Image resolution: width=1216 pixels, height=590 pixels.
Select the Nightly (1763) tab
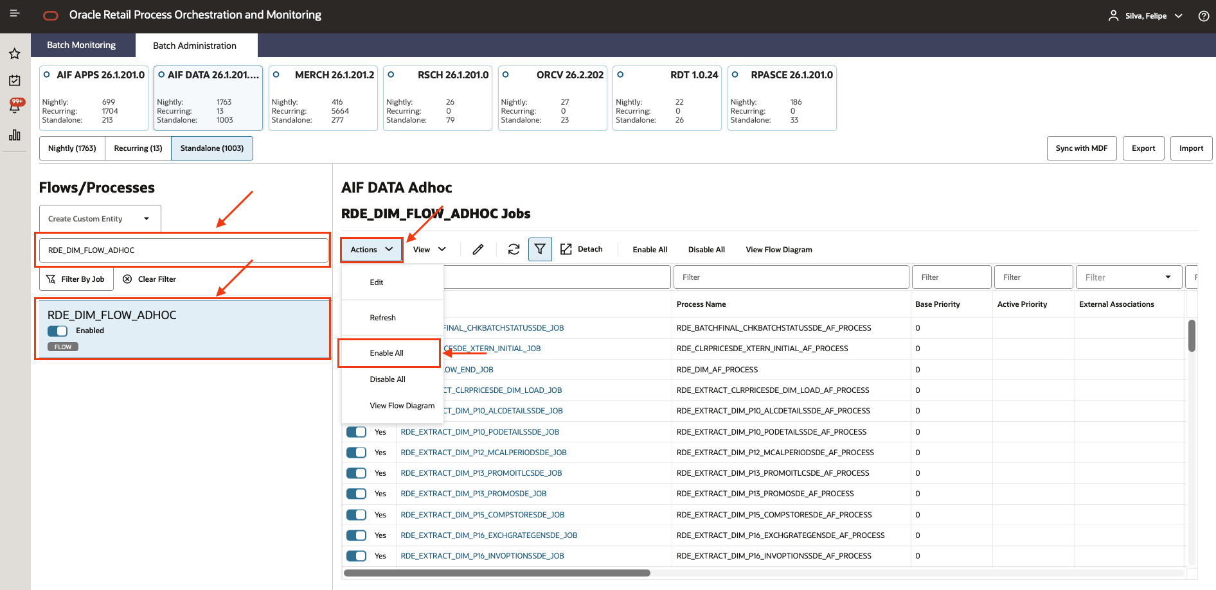click(x=72, y=148)
